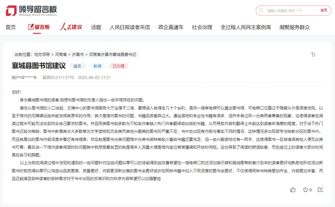This screenshot has height=207, width=335.
Task: Open 全过程人民民主案例库 section
Action: click(246, 28)
